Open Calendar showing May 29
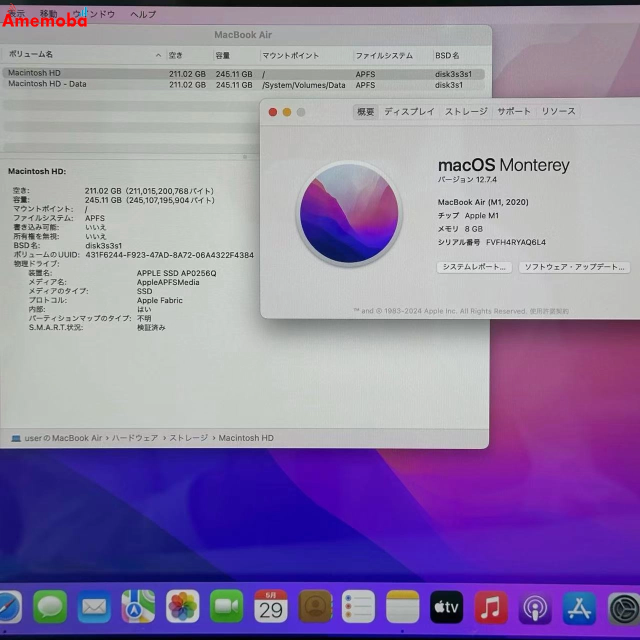Screen dimensions: 640x640 [x=271, y=607]
